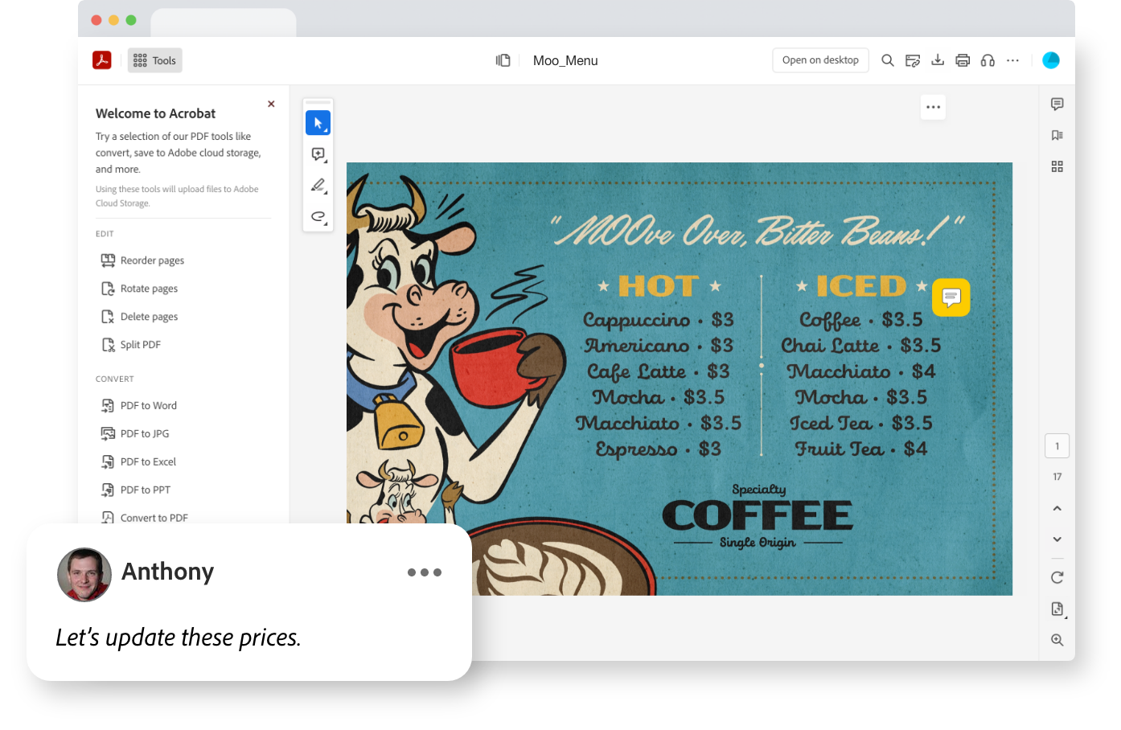Image resolution: width=1121 pixels, height=730 pixels.
Task: Click the commenter name 'Anthony'
Action: 168,572
